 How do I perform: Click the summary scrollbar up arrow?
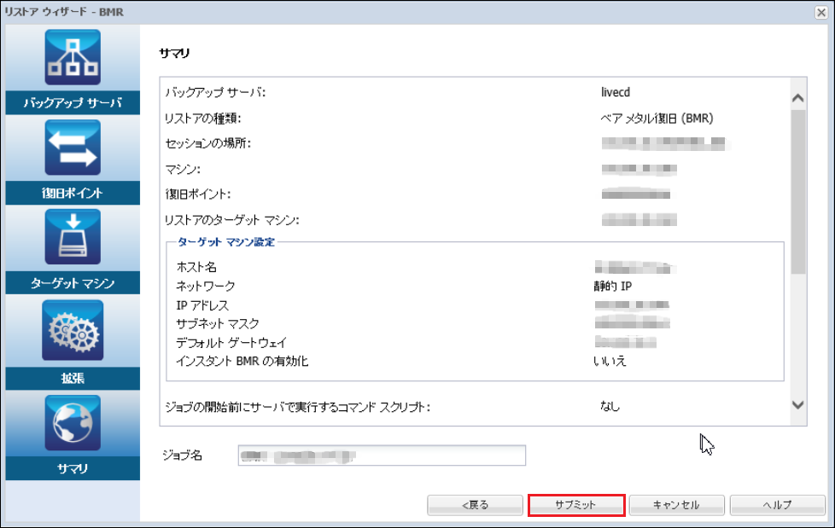tap(797, 98)
